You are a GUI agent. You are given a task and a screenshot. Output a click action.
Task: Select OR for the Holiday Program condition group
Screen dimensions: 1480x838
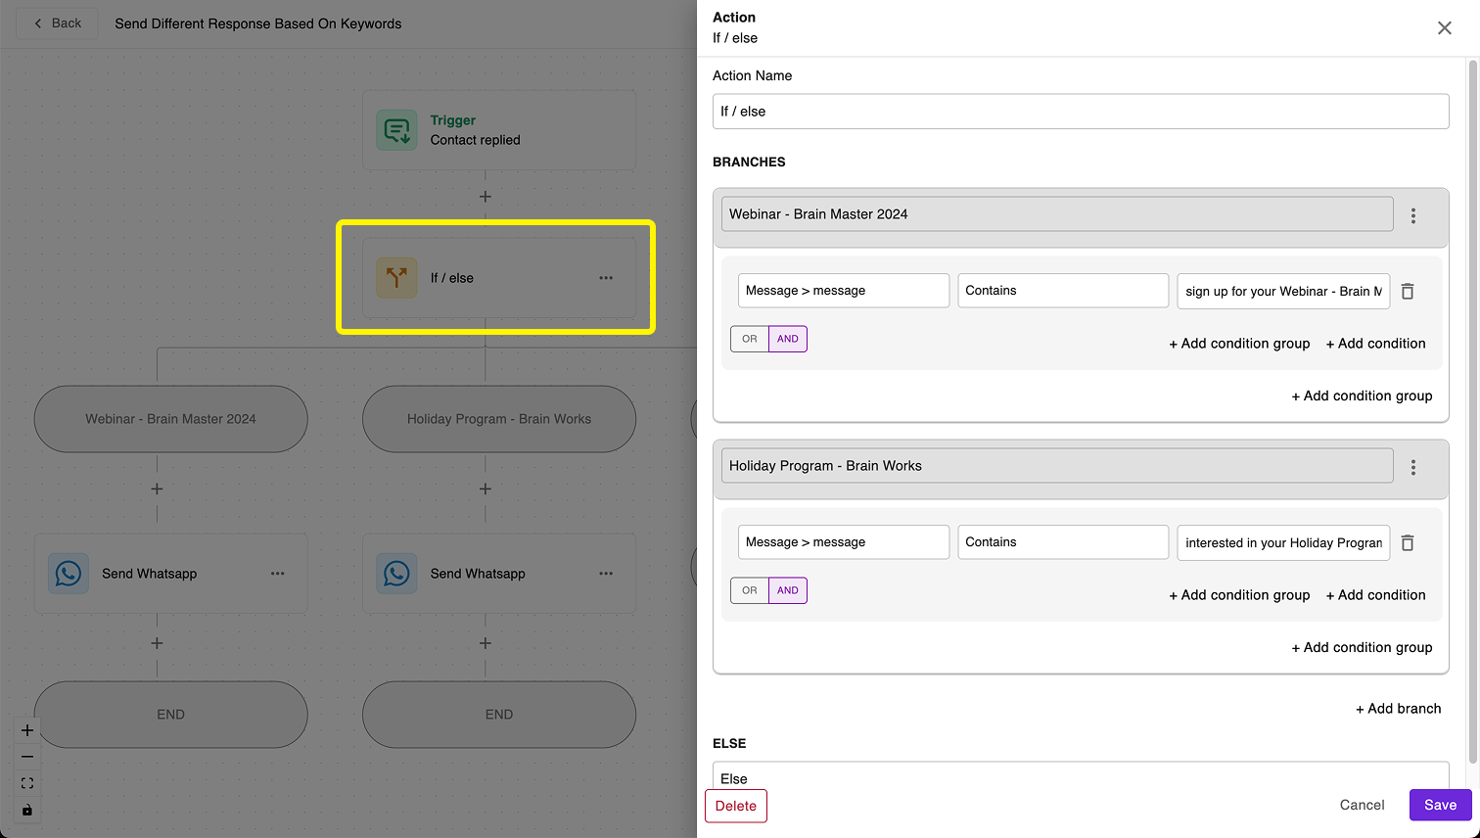coord(749,589)
